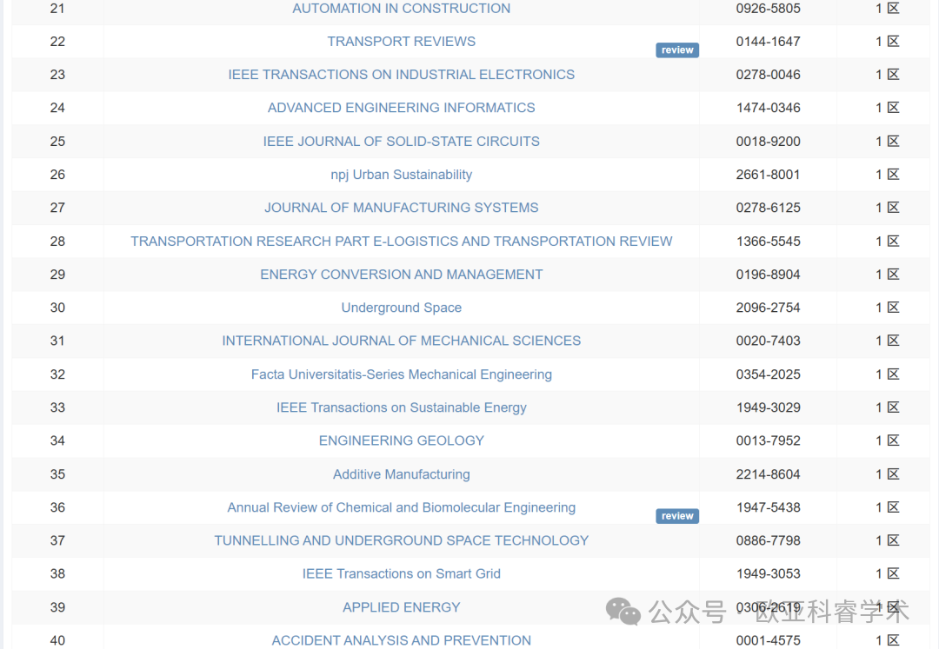Select ISSN 0018-9200 cell
The image size is (939, 649).
point(769,141)
